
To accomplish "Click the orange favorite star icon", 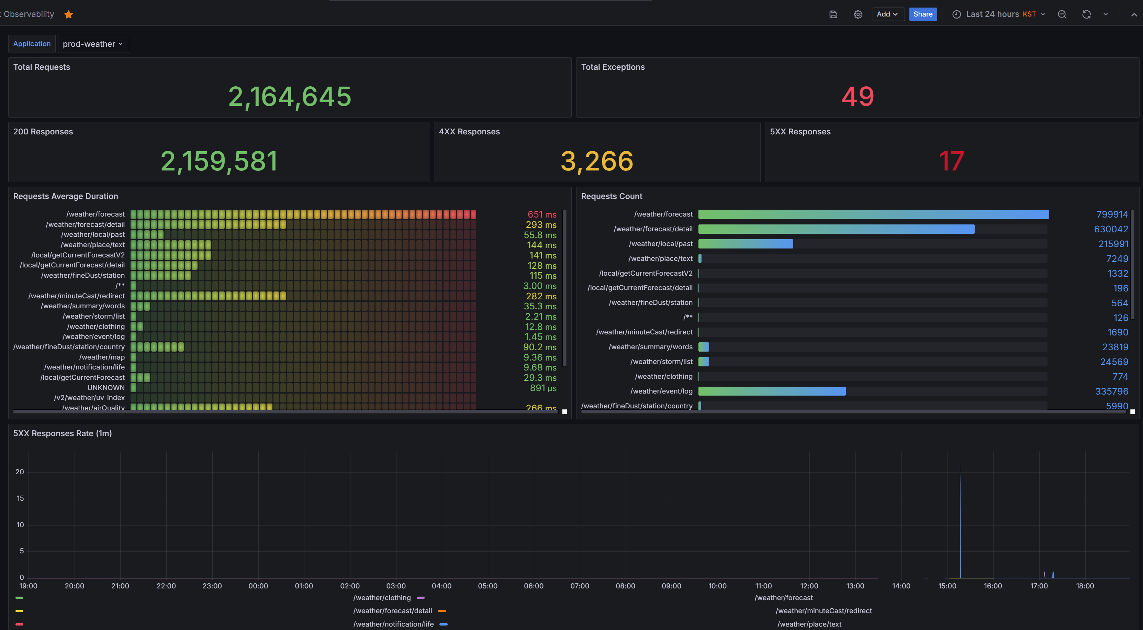I will [68, 15].
